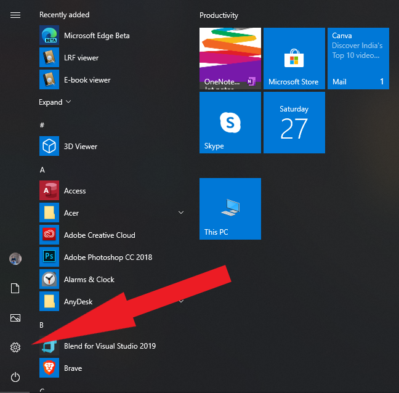The image size is (399, 393).
Task: Open the Skype tile
Action: point(230,123)
